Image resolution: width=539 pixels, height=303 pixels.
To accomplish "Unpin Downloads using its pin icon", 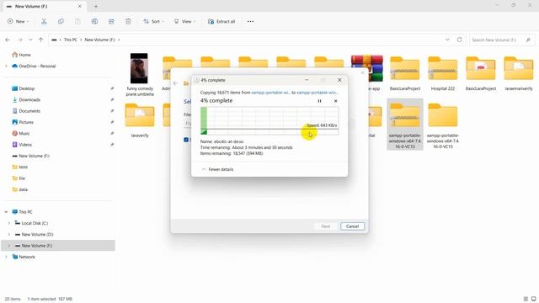I will [x=112, y=100].
